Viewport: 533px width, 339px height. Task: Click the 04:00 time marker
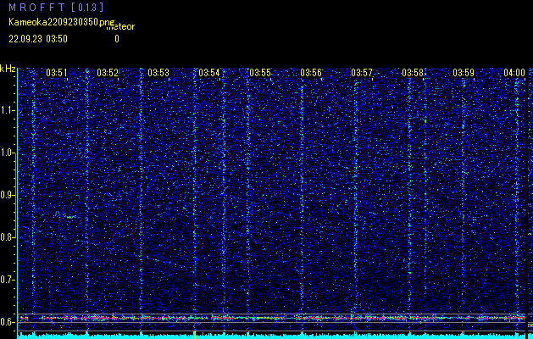(514, 73)
